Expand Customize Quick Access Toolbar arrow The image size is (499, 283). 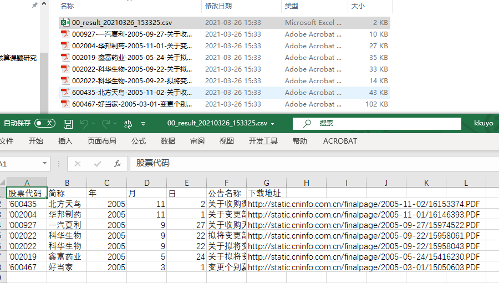[143, 124]
